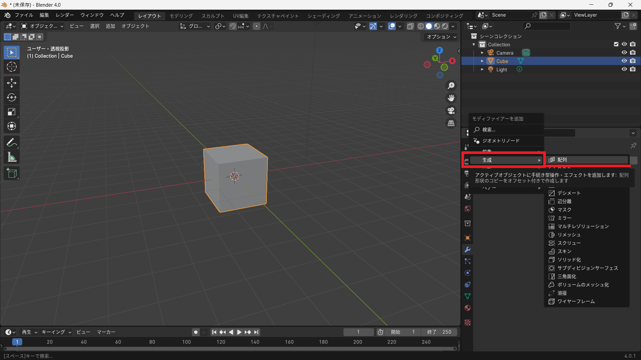Select the Add Cube tool
This screenshot has width=641, height=360.
point(12,173)
